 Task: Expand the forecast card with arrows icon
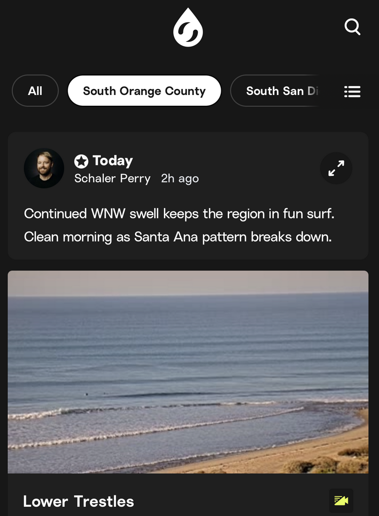pos(336,168)
